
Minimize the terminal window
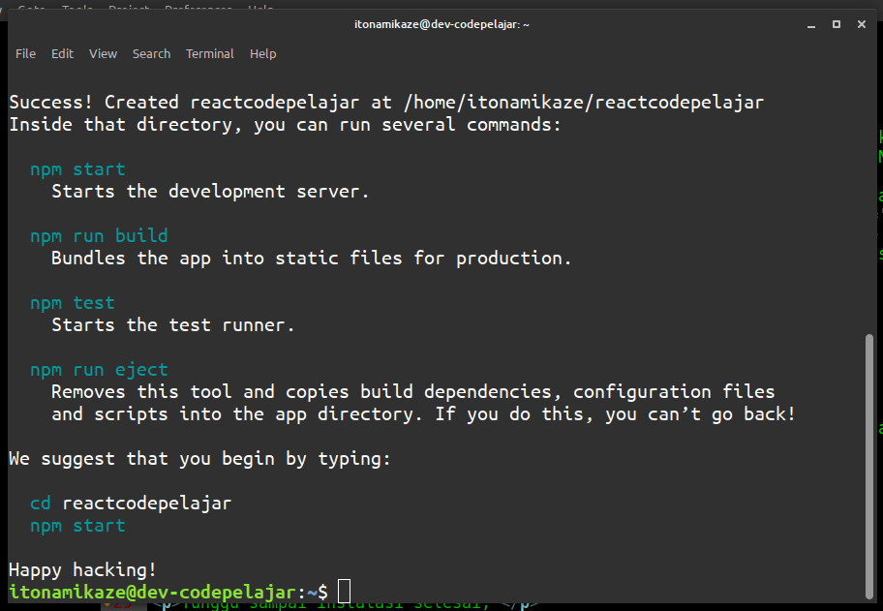pyautogui.click(x=811, y=25)
